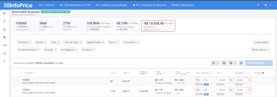
Task: Open Painéis Customizados menu
Action: (x=183, y=5)
